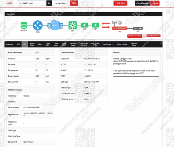Image resolution: width=174 pixels, height=147 pixels.
Task: Click the 'by' label button
Action: (x=49, y=3)
